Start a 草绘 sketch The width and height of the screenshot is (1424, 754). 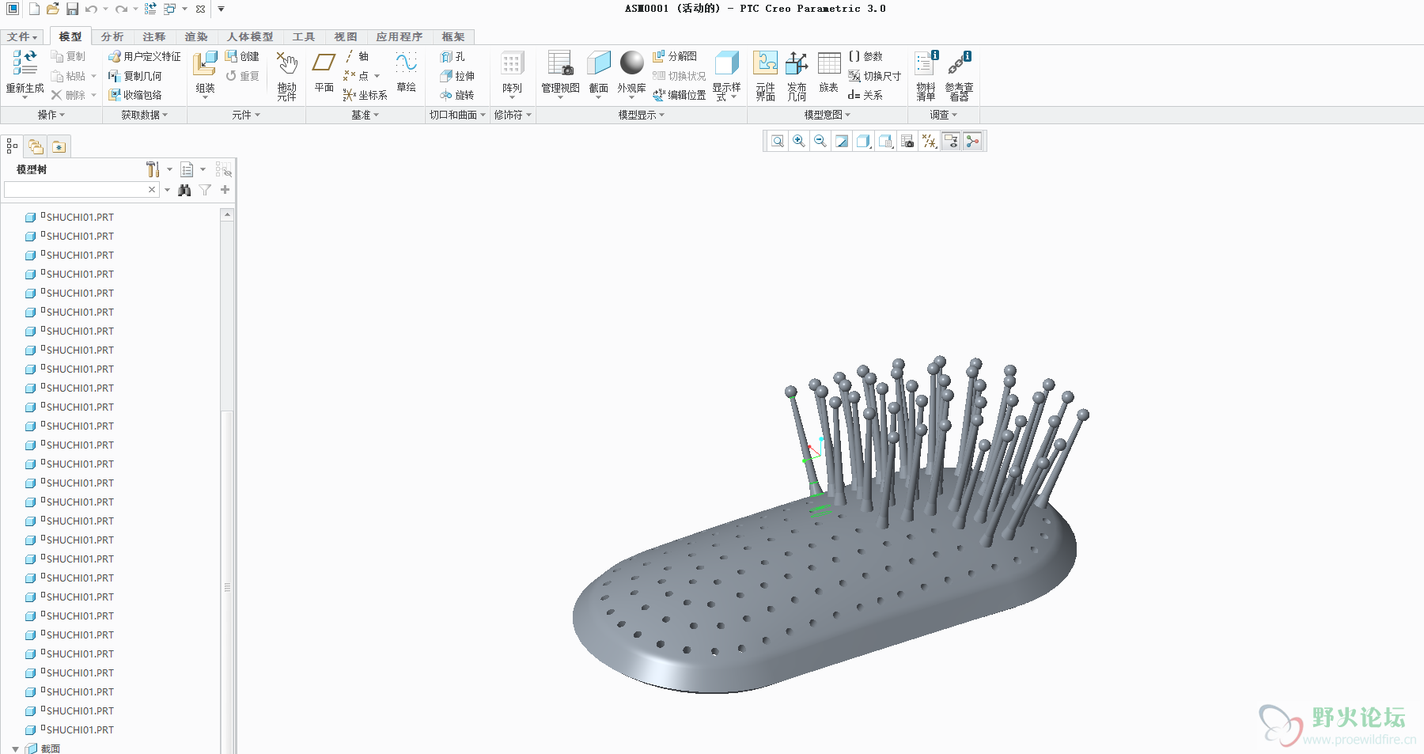click(406, 73)
